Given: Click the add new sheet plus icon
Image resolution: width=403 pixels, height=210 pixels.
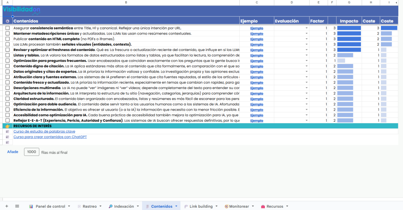Looking at the screenshot, I should [6, 206].
